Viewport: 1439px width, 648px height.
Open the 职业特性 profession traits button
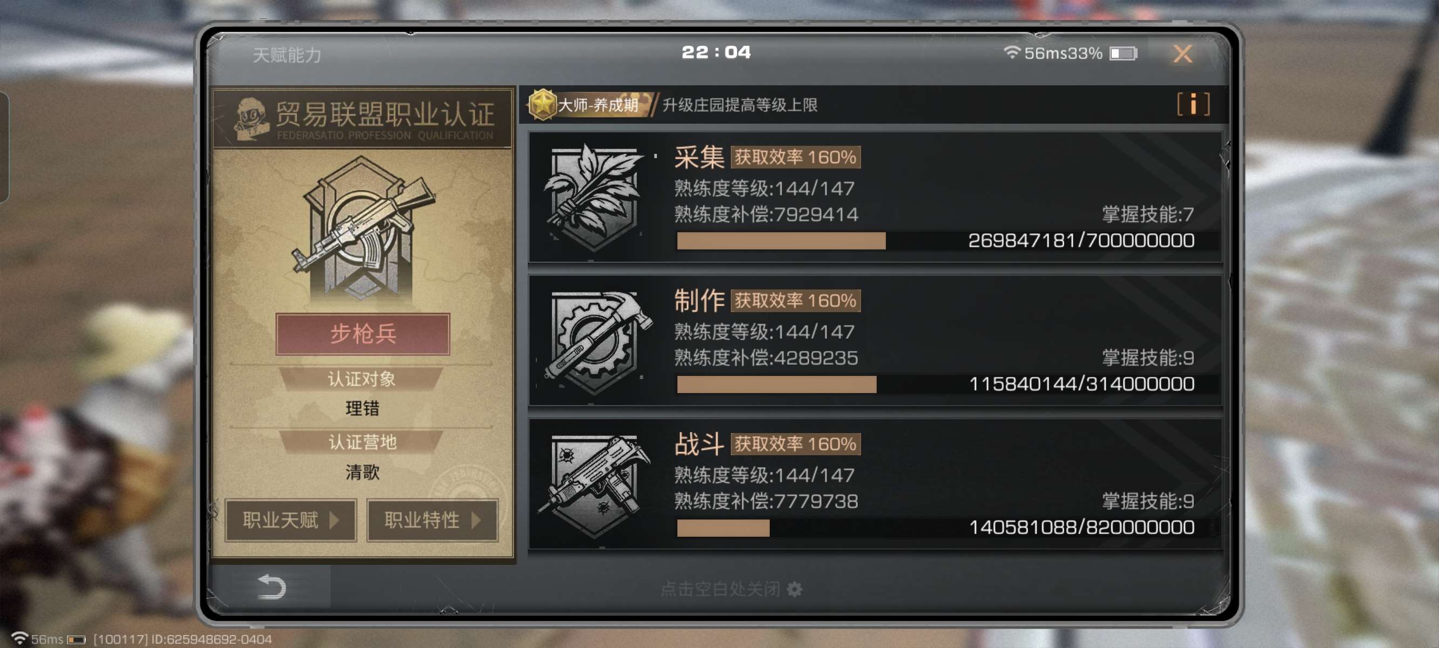click(x=432, y=520)
